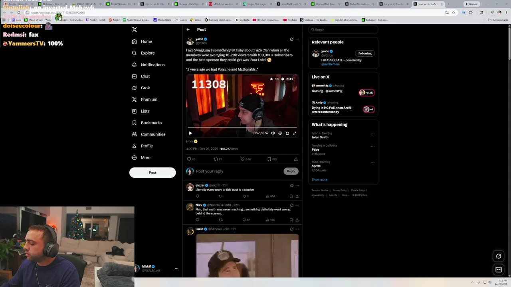The height and width of the screenshot is (287, 511).
Task: Click the blue Post button
Action: click(x=153, y=173)
